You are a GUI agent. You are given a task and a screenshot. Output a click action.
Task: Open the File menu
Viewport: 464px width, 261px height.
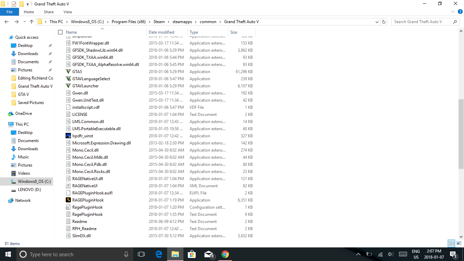point(10,12)
